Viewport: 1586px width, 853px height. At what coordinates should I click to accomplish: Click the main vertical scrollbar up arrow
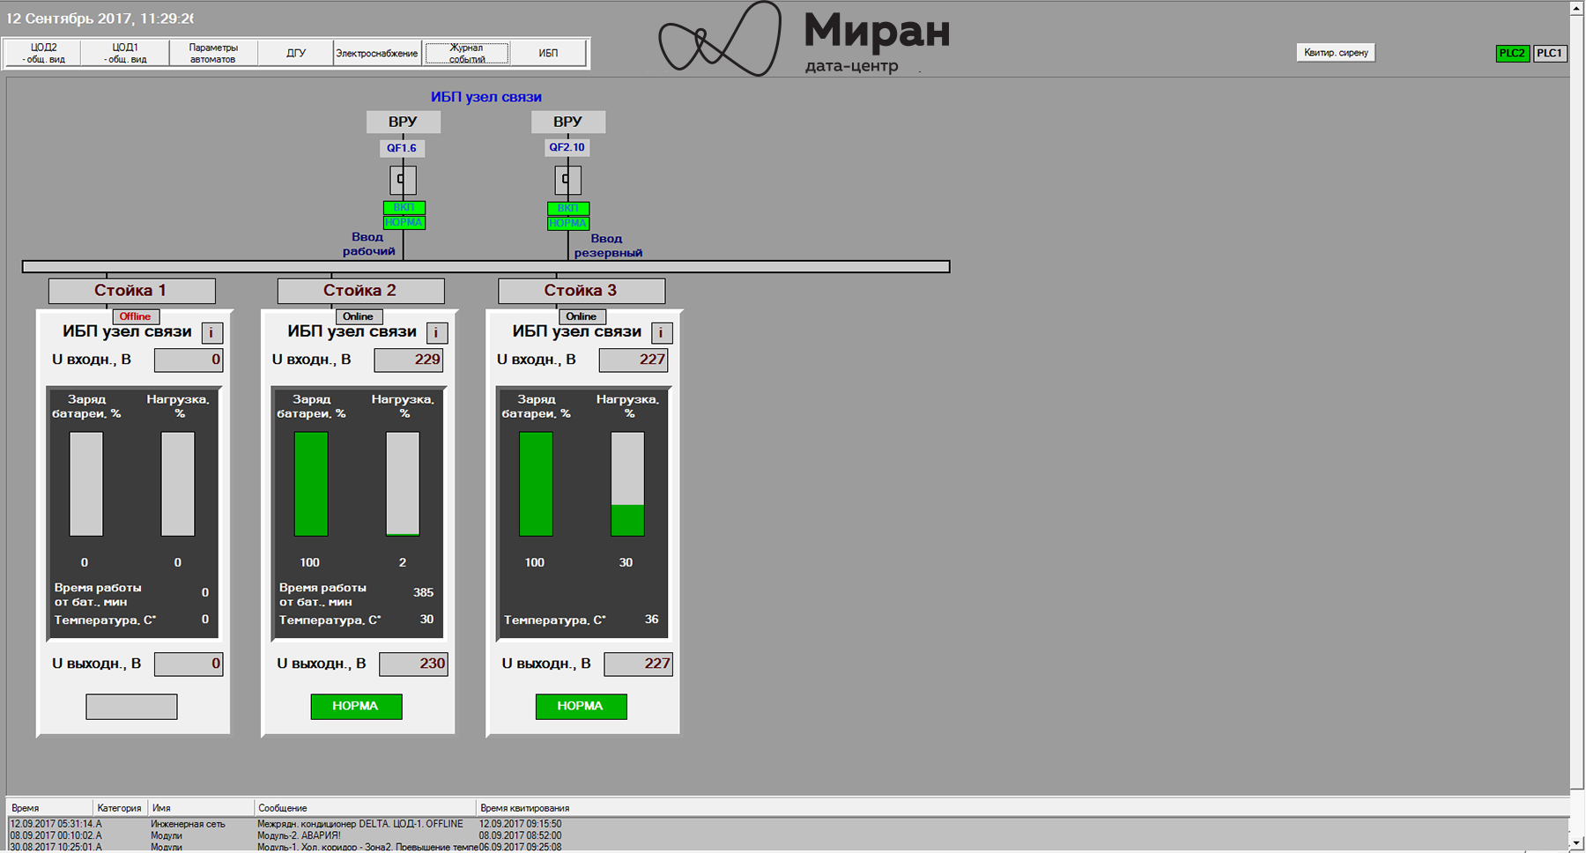(1577, 8)
